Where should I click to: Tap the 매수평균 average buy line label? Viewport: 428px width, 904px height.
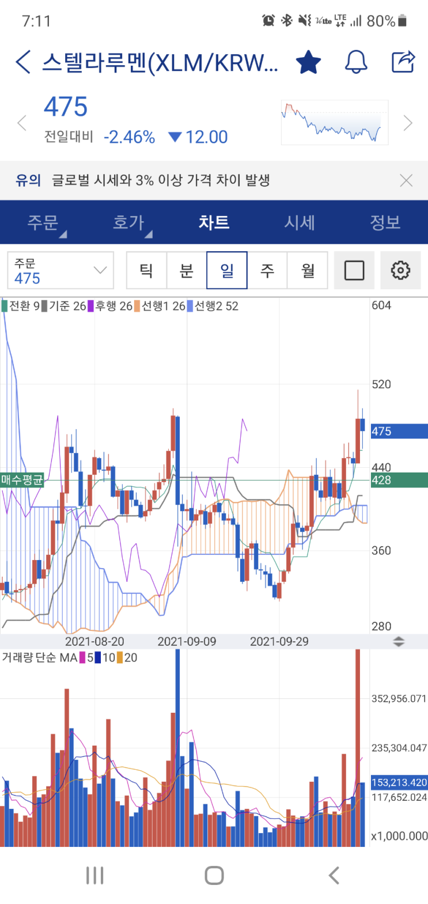22,480
